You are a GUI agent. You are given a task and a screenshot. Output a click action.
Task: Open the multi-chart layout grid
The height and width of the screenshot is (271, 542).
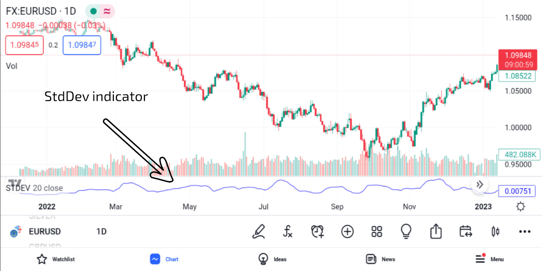click(x=376, y=232)
